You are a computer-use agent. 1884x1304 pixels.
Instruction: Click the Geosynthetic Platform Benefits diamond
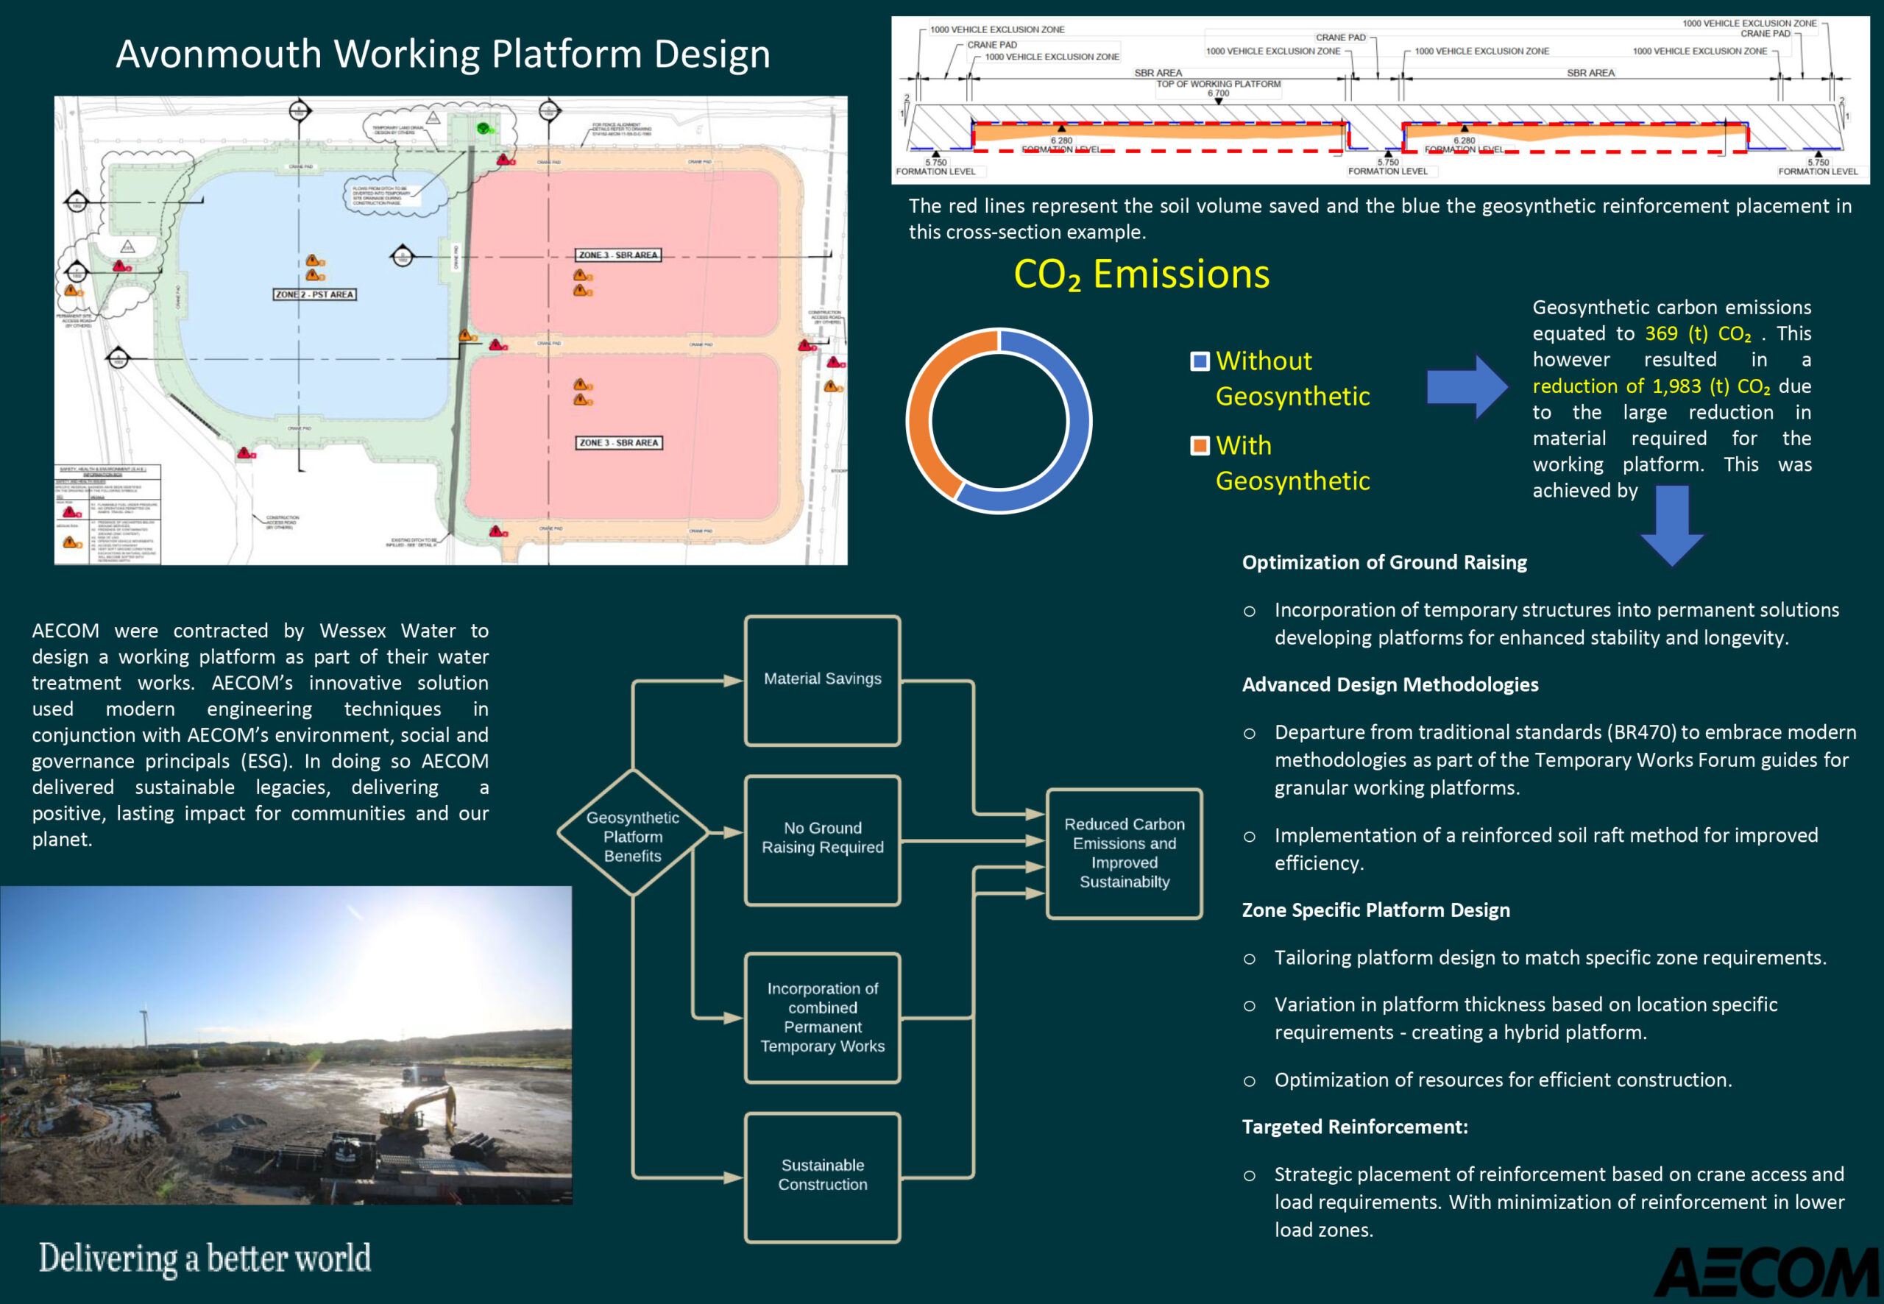pyautogui.click(x=632, y=835)
